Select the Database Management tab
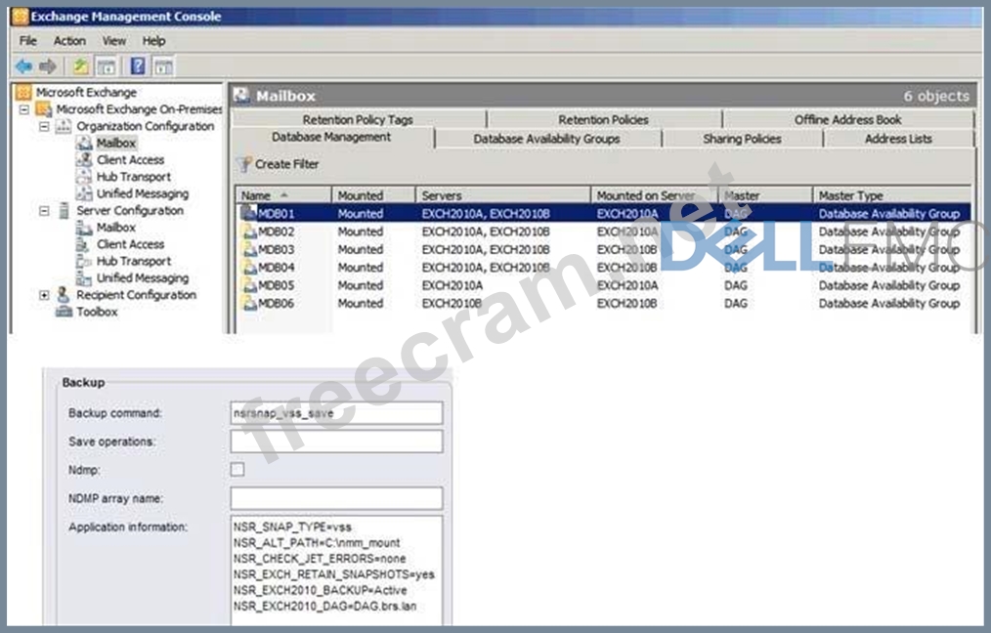Screen dimensions: 991x633 [331, 137]
